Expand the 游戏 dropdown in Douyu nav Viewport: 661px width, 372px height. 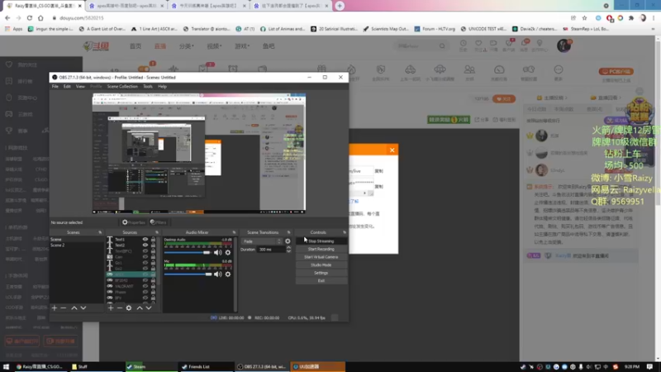click(242, 46)
